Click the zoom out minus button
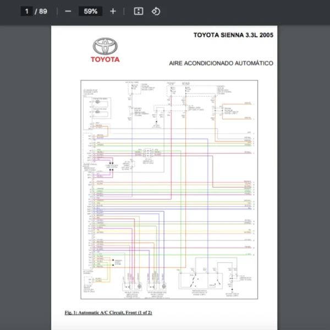The width and height of the screenshot is (330, 330). [x=68, y=11]
